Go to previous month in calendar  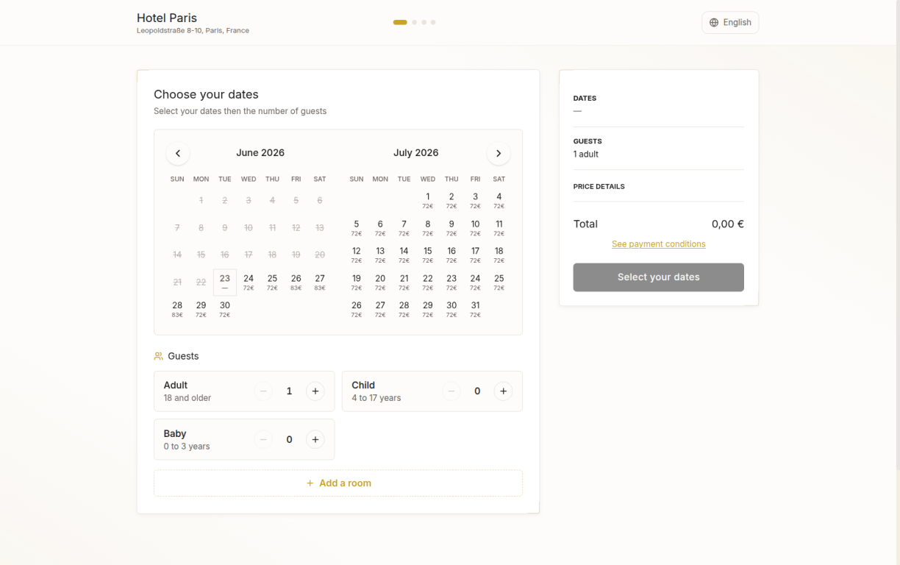point(178,154)
